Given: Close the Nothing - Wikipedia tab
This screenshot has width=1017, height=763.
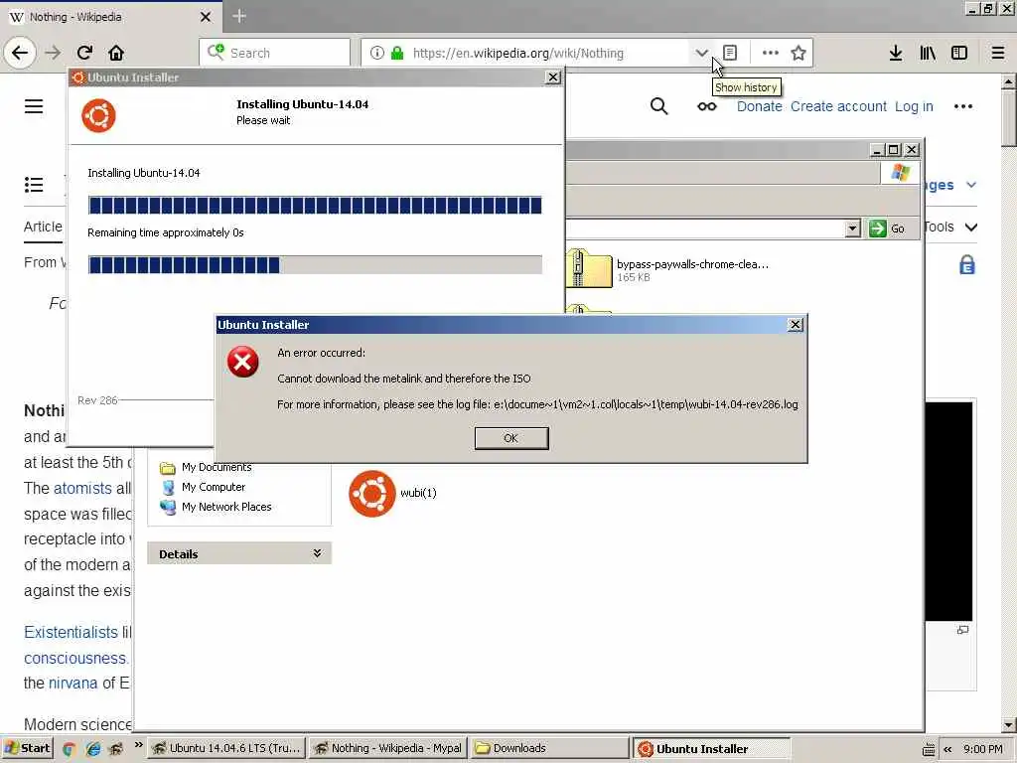Looking at the screenshot, I should tap(205, 17).
